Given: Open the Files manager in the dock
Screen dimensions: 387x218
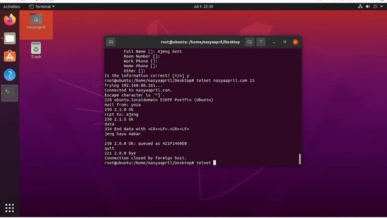Looking at the screenshot, I should (x=10, y=38).
